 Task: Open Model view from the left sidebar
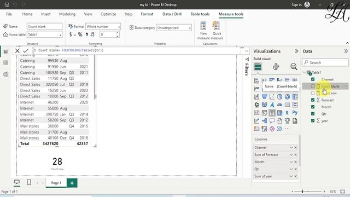coord(5,74)
